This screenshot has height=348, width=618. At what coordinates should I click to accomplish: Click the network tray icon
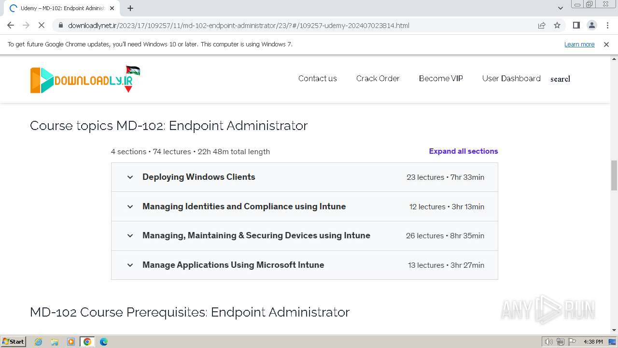point(561,342)
